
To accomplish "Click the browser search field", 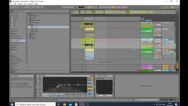I will (x=41, y=11).
